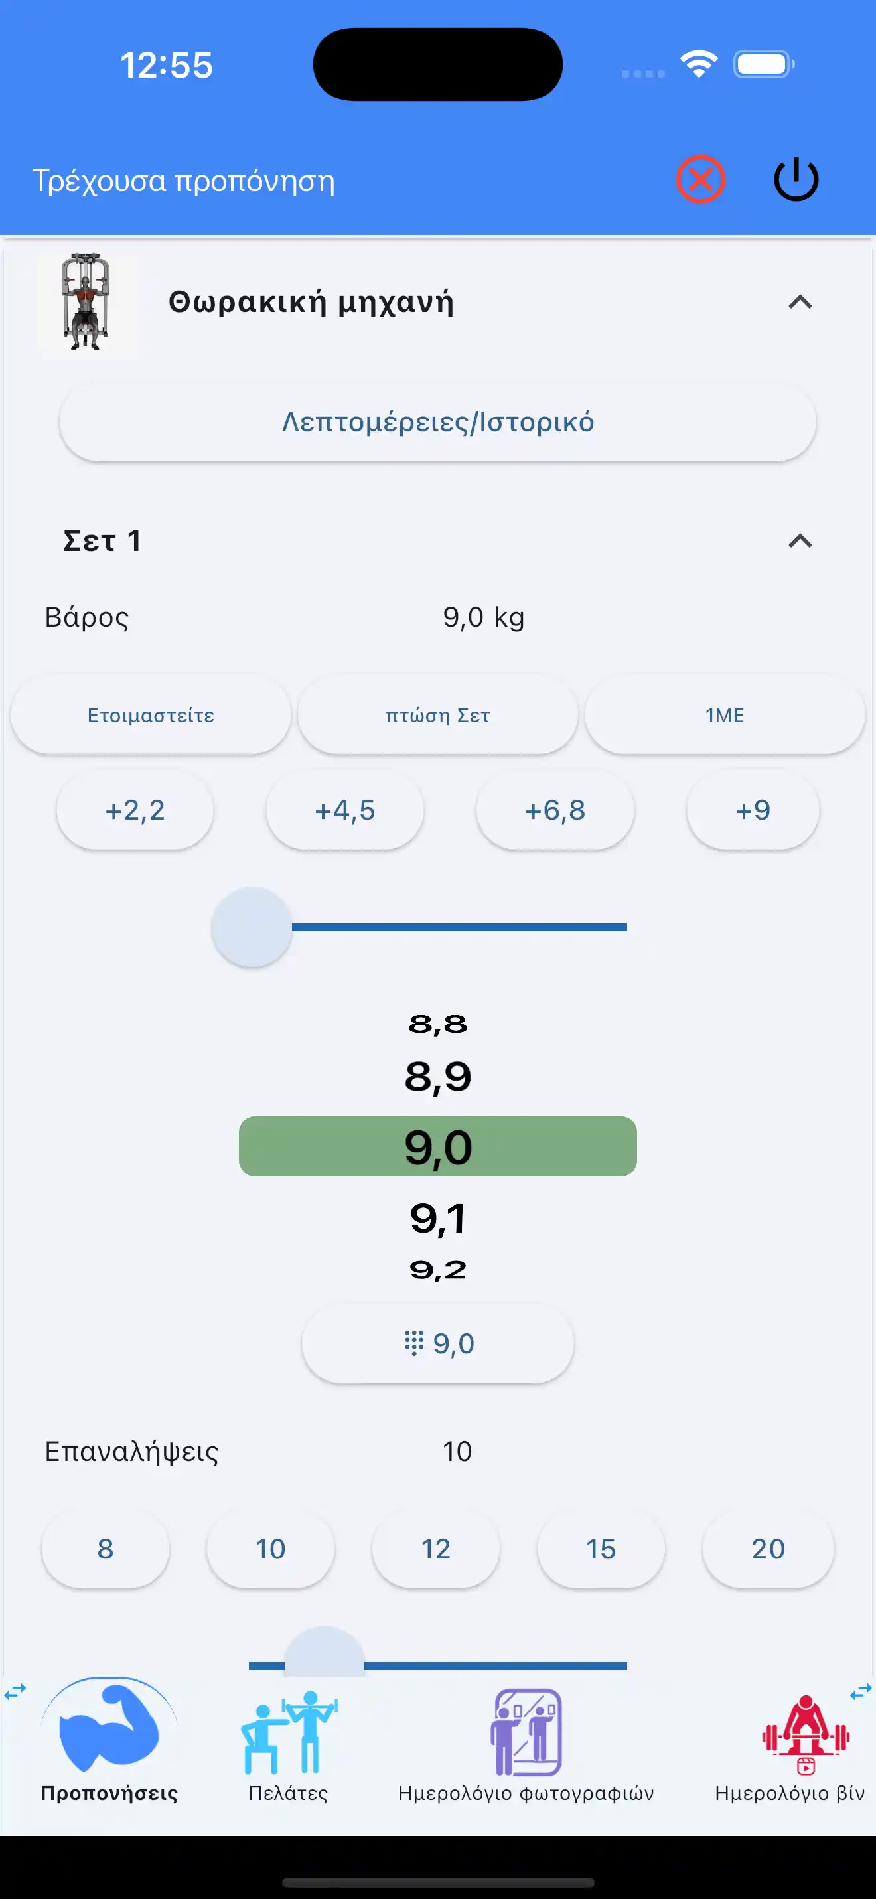876x1899 pixels.
Task: Open the Λεπτομέρειες/Ιστορικό details button
Action: (x=437, y=422)
